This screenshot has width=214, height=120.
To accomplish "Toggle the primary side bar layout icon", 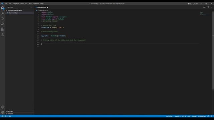I will pyautogui.click(x=189, y=4).
